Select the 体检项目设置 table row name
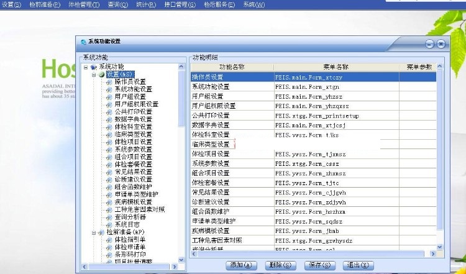466x274 pixels. point(211,154)
